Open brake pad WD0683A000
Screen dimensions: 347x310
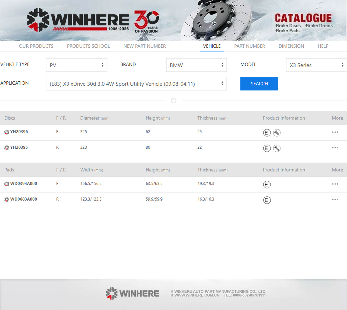click(24, 199)
